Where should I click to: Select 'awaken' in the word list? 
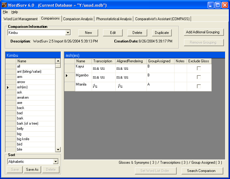(x=36, y=97)
